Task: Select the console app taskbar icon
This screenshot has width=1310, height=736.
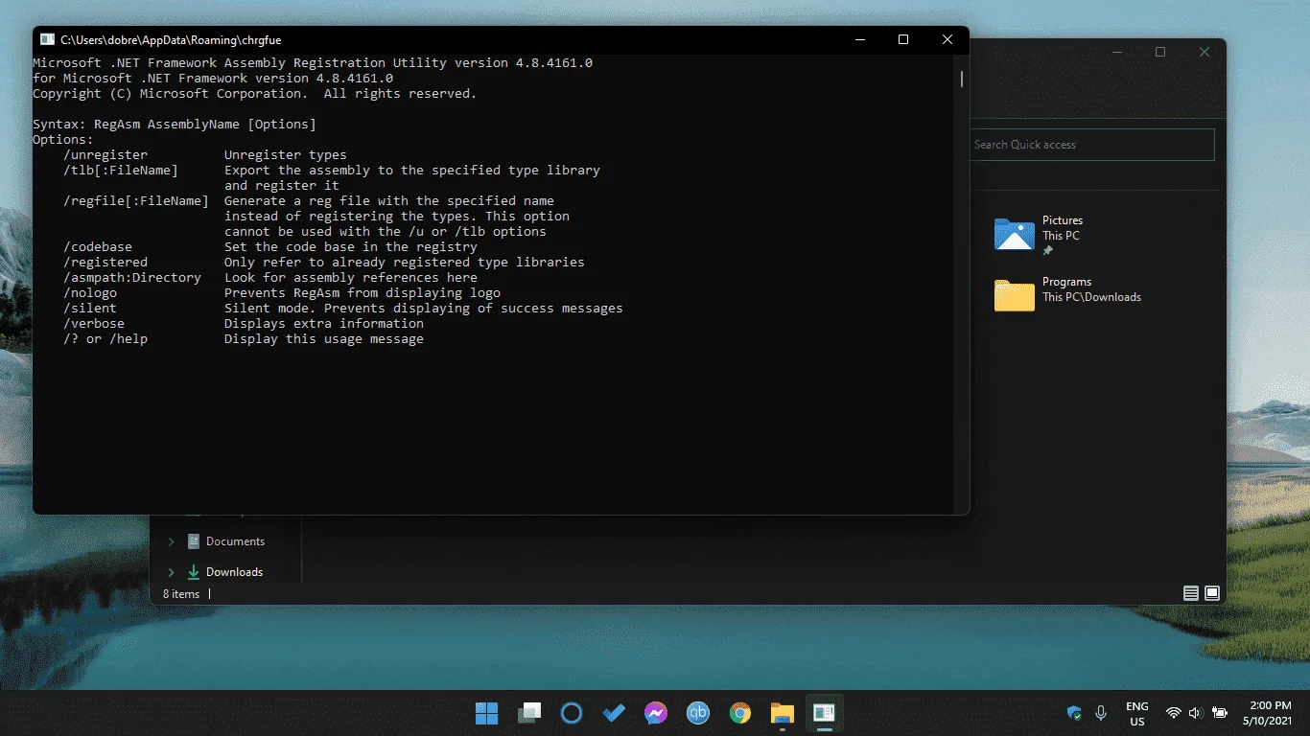Action: [824, 713]
